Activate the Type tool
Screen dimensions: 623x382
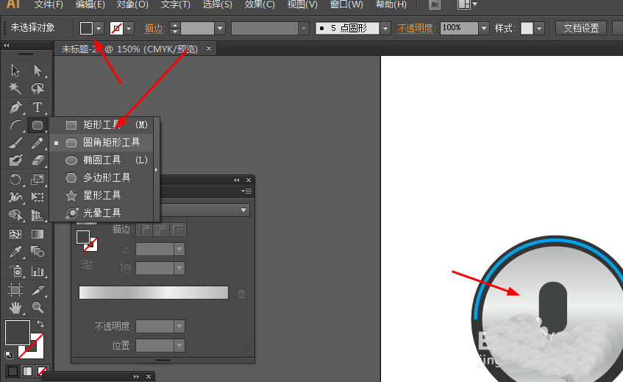(38, 107)
